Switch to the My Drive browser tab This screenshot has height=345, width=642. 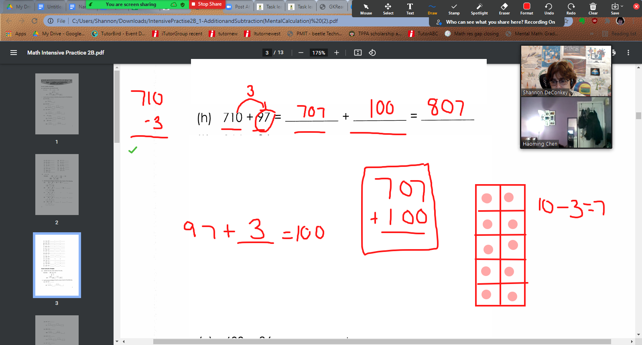coord(18,6)
